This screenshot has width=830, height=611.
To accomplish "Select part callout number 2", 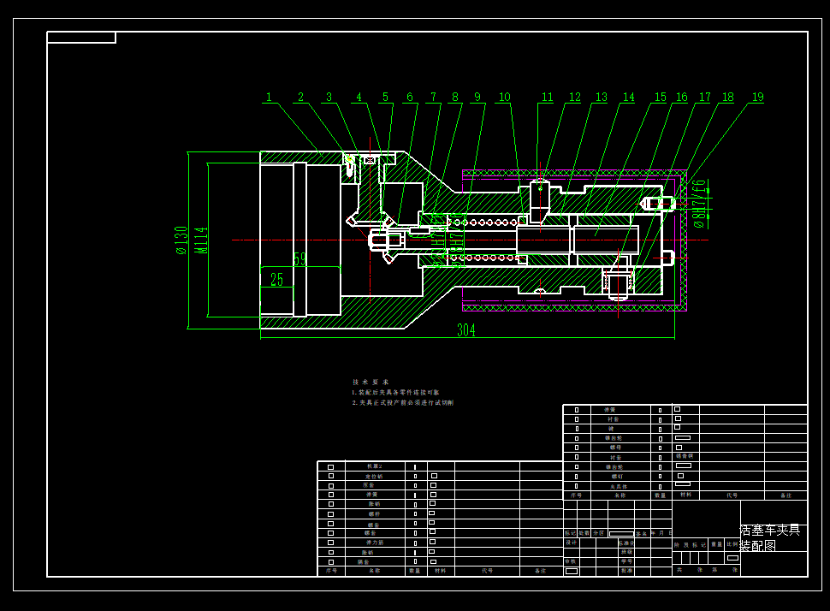I will click(300, 97).
